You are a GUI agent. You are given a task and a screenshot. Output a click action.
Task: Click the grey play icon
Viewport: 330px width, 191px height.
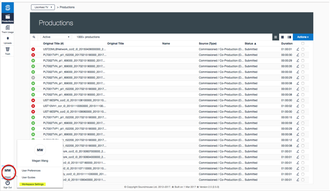(x=33, y=77)
